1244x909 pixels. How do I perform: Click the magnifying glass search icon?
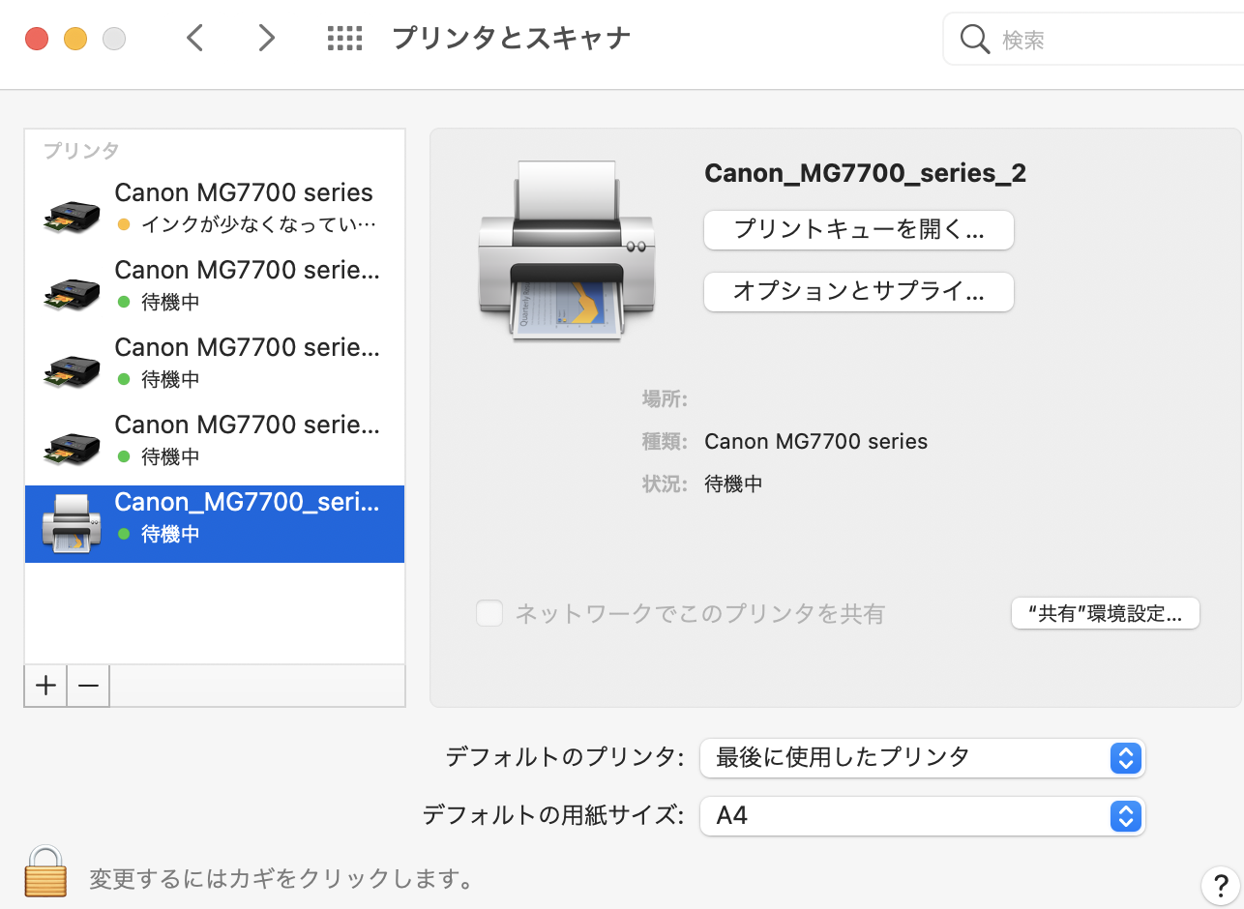[973, 40]
